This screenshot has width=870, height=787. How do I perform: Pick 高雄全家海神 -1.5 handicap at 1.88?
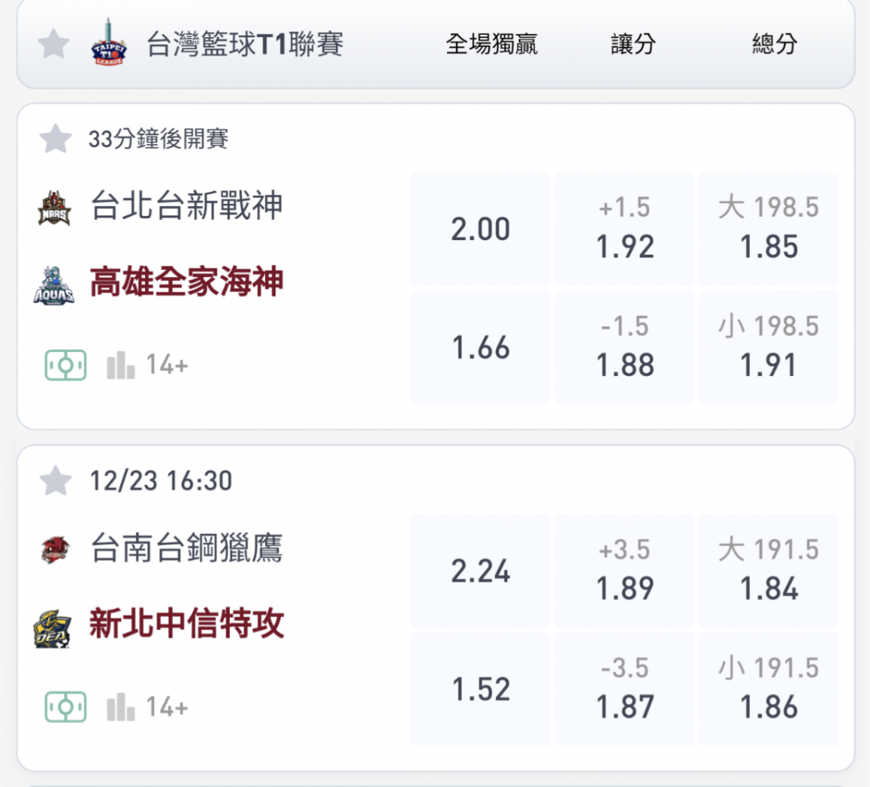pyautogui.click(x=625, y=347)
